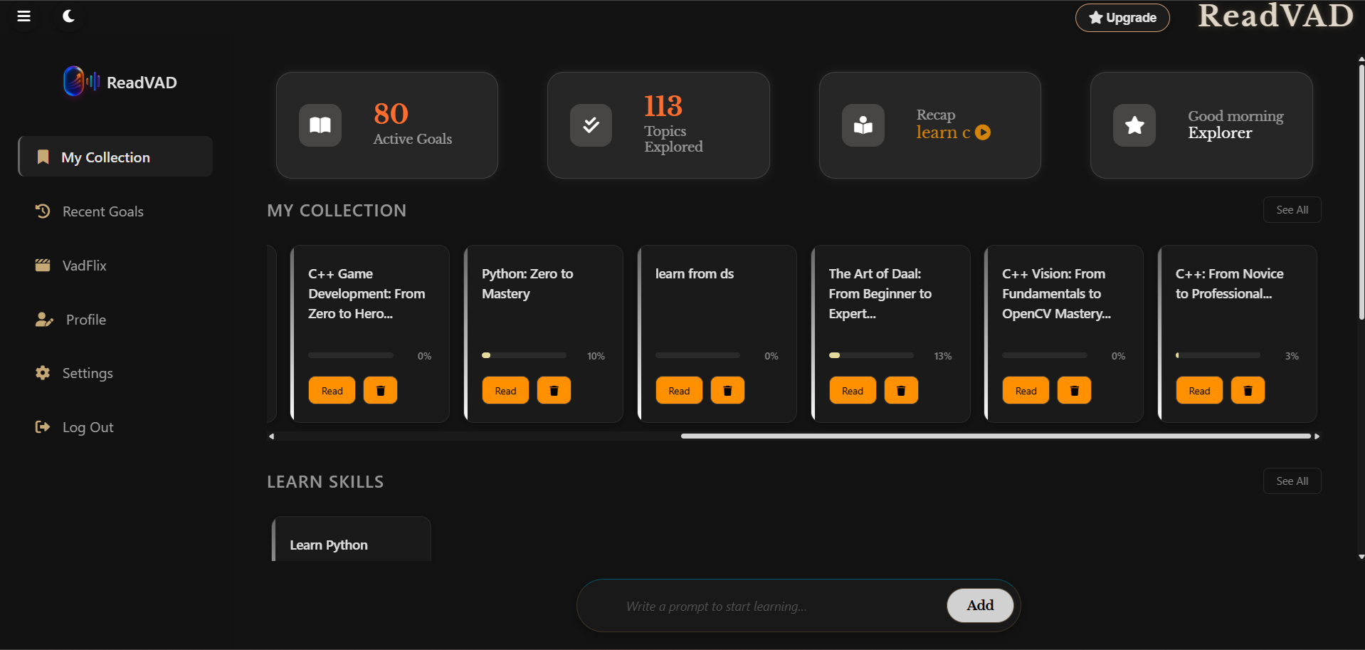Select Recent Goals in the sidebar

click(102, 211)
